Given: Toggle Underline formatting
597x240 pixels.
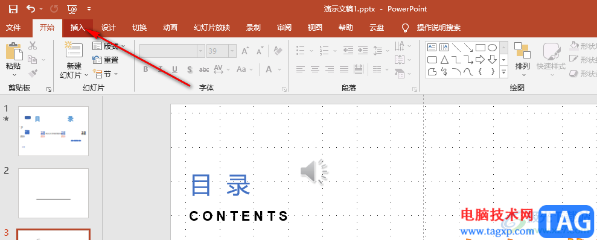Looking at the screenshot, I should [175, 69].
